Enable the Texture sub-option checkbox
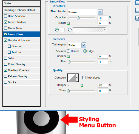The height and width of the screenshot is (134, 139). 9,52
